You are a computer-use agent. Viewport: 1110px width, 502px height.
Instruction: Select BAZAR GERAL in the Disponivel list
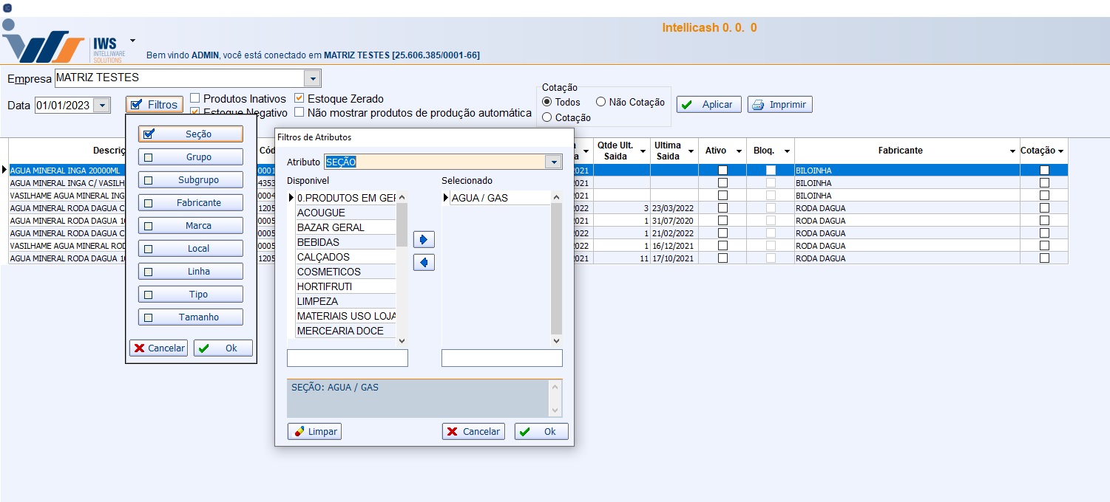click(x=346, y=227)
